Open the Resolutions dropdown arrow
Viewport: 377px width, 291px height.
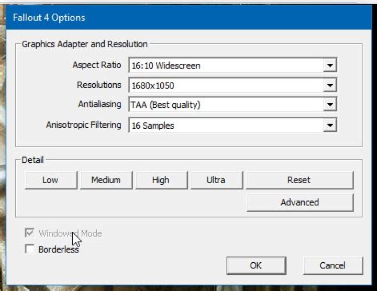coord(330,85)
